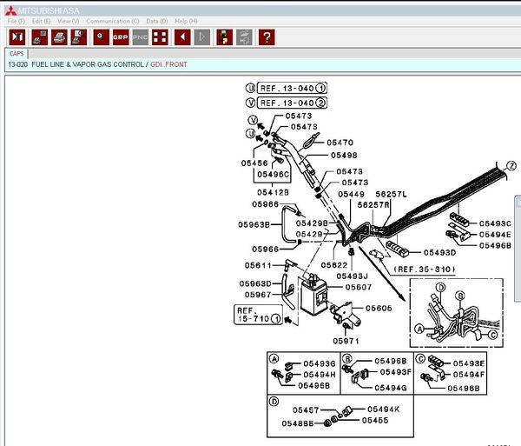The height and width of the screenshot is (446, 521).
Task: Click the forward right arrow icon
Action: [x=202, y=37]
